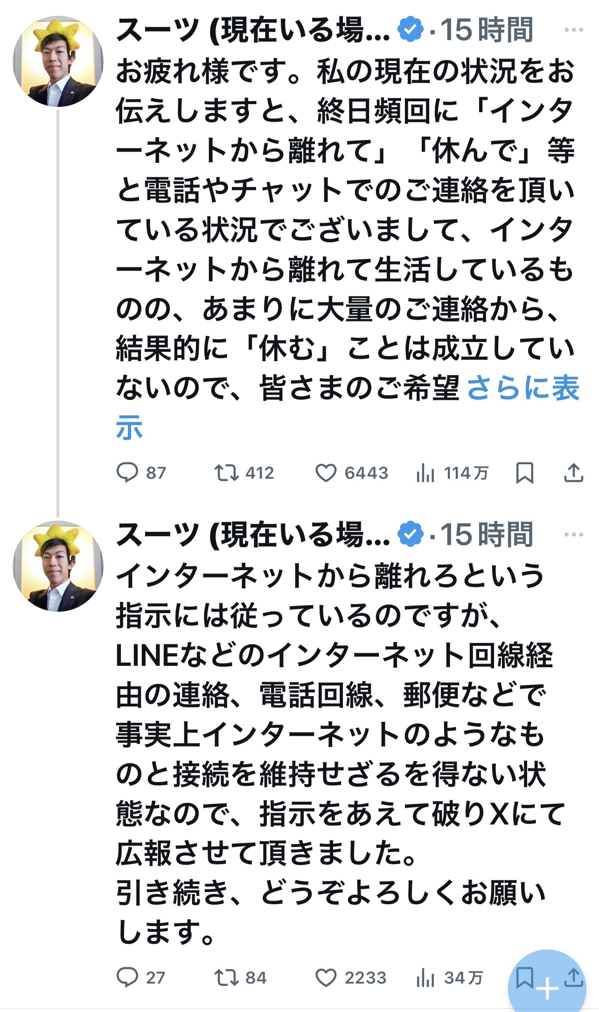
Task: Open more options for first tweet
Action: click(x=573, y=30)
